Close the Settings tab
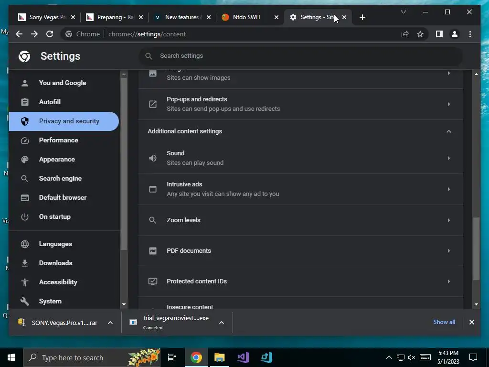The height and width of the screenshot is (367, 489). tap(344, 17)
